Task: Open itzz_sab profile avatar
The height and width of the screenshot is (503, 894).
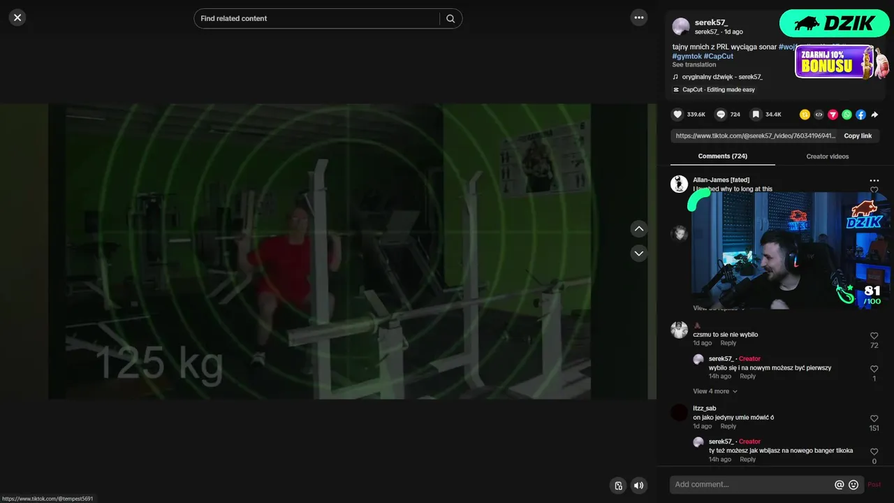Action: tap(679, 412)
